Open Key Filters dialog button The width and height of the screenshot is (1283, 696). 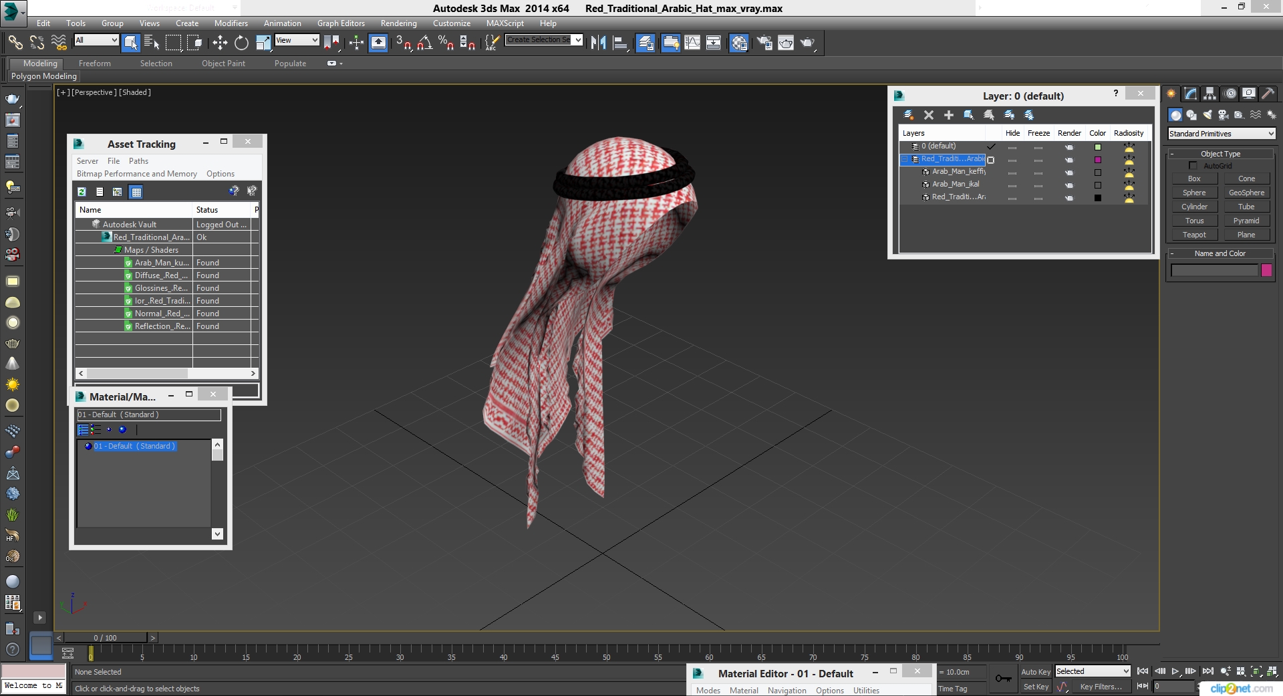[1101, 687]
